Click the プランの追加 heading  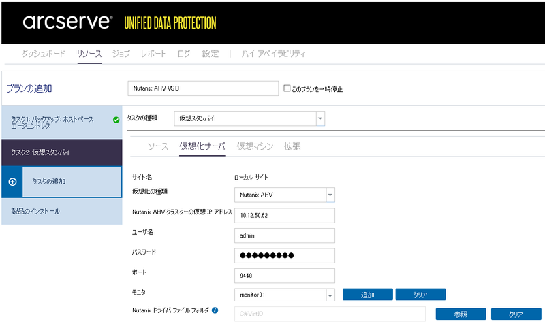coord(29,88)
